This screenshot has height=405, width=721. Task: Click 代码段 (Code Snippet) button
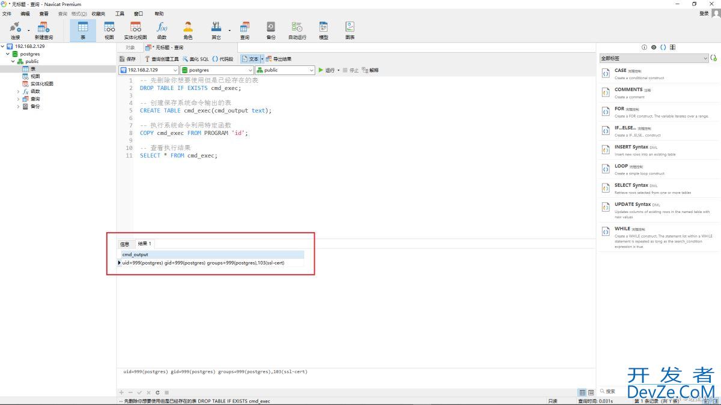[223, 59]
